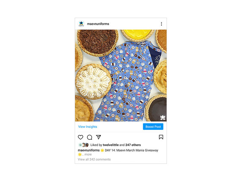
Task: Like the post with the heart icon
Action: pyautogui.click(x=80, y=137)
